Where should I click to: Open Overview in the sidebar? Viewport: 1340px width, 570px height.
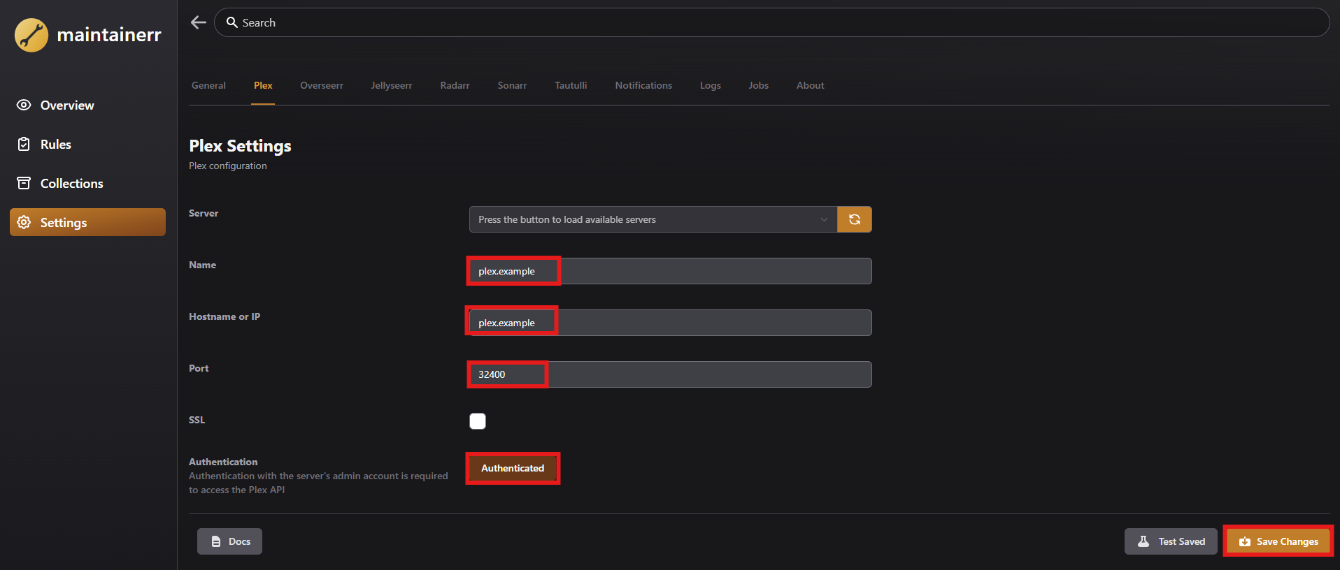coord(87,105)
